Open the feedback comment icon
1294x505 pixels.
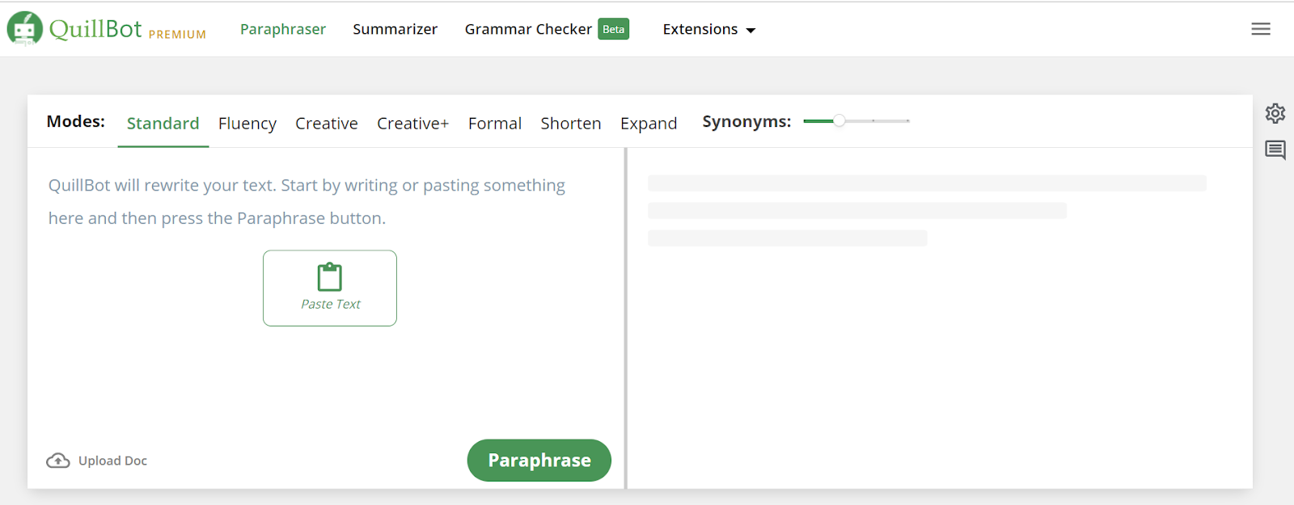pos(1275,150)
